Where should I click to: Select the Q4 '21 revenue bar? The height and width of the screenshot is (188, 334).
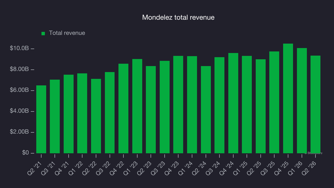(x=69, y=114)
